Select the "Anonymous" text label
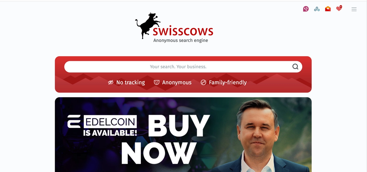Screen dimensions: 367x172 pyautogui.click(x=177, y=82)
